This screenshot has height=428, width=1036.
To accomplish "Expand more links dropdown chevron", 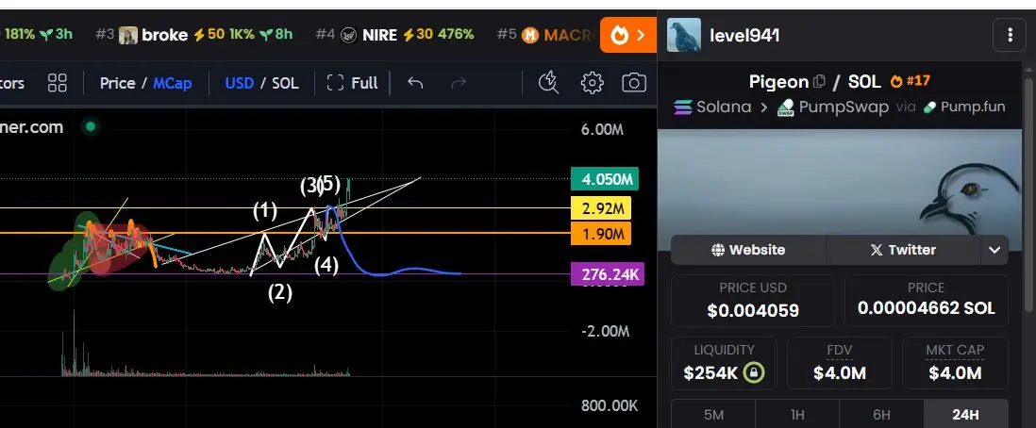I will pos(994,251).
